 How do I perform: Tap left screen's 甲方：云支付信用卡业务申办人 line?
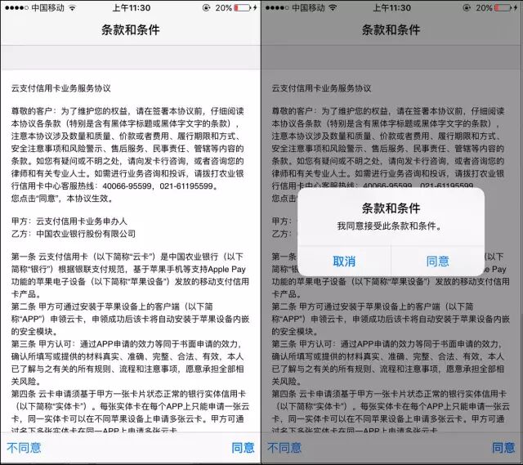pyautogui.click(x=69, y=221)
